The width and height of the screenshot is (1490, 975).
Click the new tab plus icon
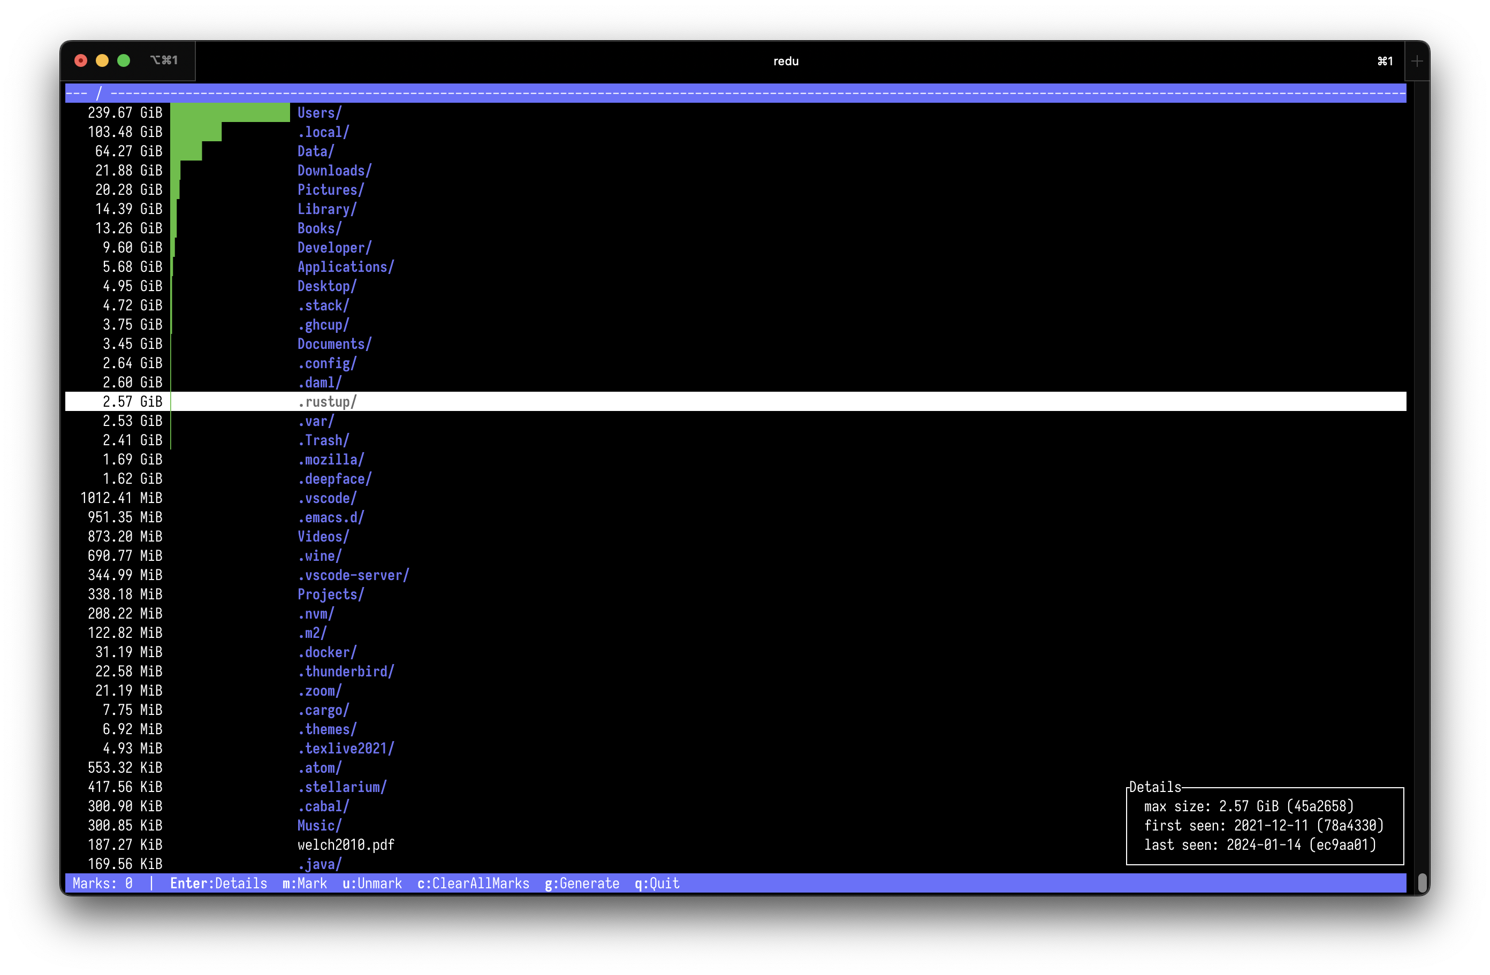point(1417,60)
